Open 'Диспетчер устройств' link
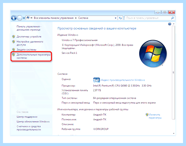186x146 pixels. (x=29, y=37)
